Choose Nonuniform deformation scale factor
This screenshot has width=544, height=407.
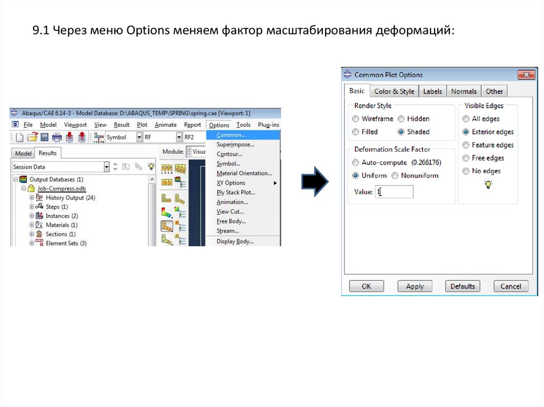tap(395, 176)
